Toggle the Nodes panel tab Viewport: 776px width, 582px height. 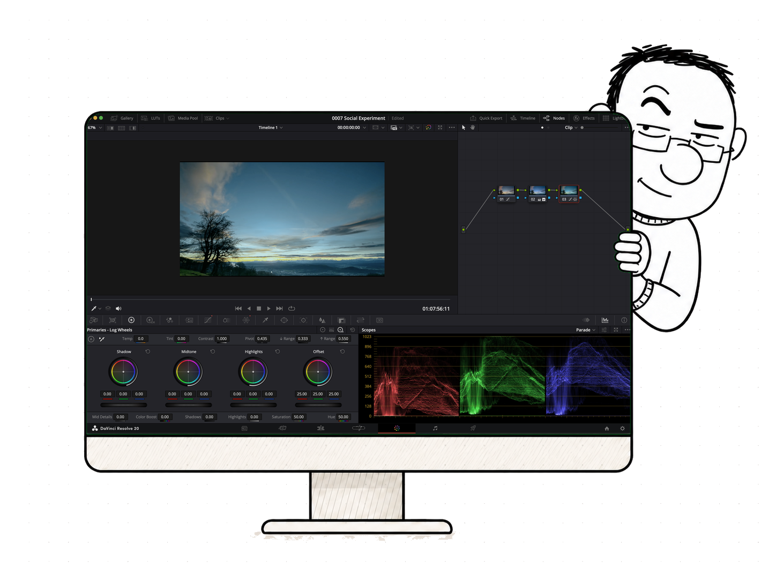[554, 118]
